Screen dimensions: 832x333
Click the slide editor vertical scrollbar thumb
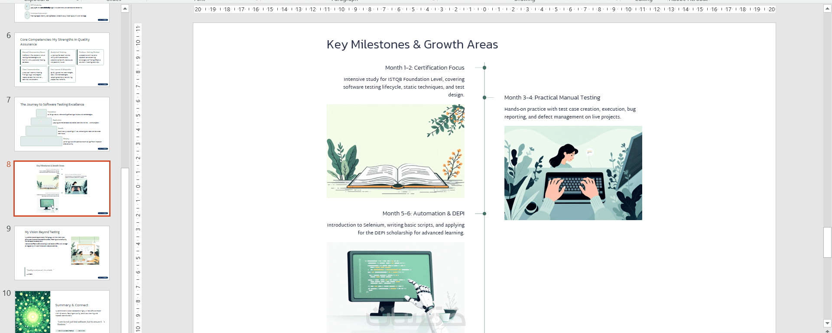827,242
